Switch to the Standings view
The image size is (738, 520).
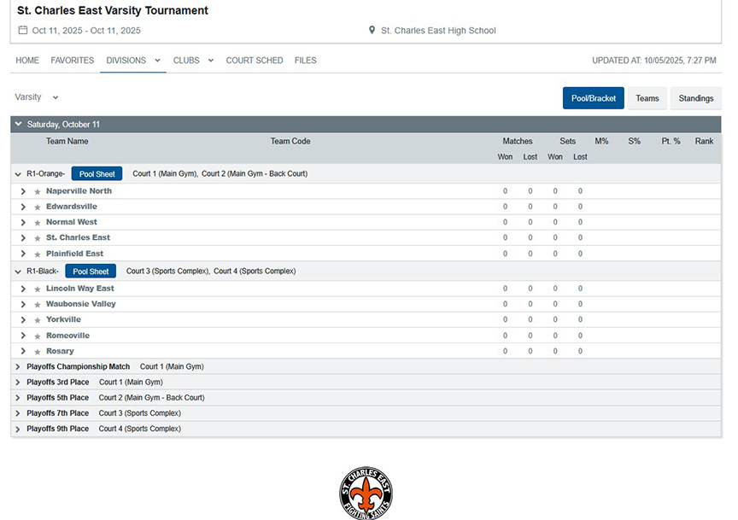[695, 98]
